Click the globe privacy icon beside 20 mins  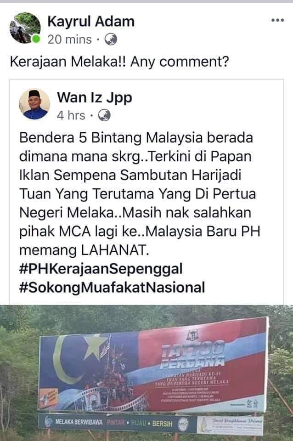[111, 40]
